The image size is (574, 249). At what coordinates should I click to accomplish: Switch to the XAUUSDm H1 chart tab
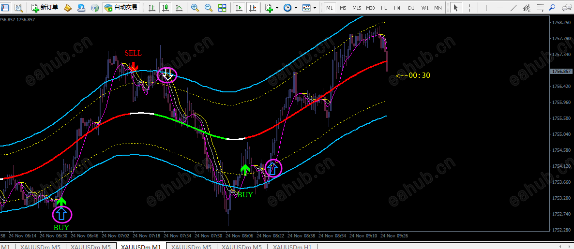pos(292,247)
